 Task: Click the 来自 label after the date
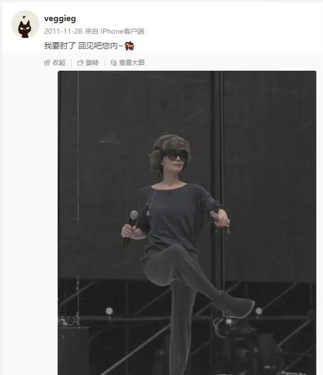coord(91,31)
